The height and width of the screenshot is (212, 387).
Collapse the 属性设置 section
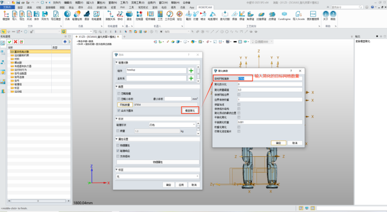pyautogui.click(x=116, y=139)
